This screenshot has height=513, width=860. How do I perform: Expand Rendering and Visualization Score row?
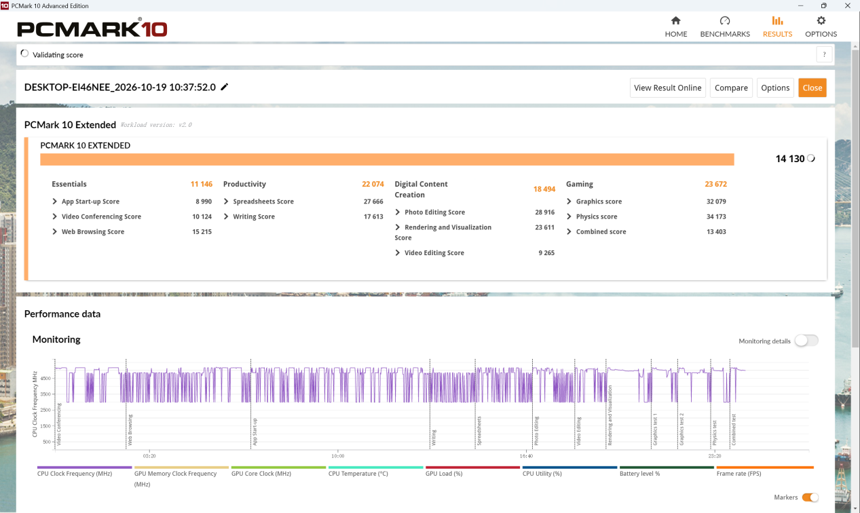pos(398,227)
